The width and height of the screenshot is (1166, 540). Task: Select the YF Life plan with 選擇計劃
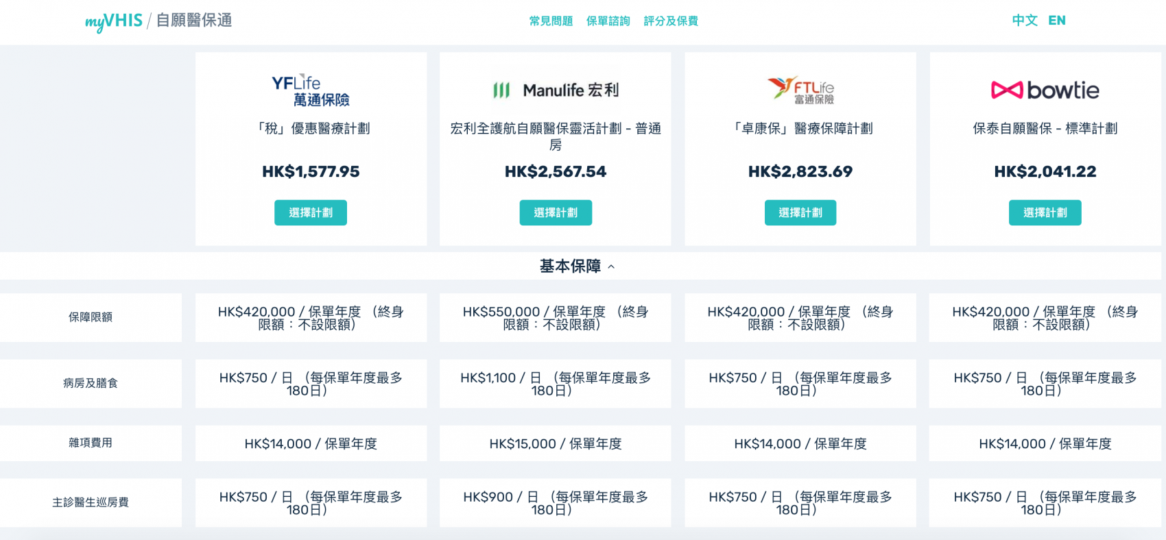point(311,212)
